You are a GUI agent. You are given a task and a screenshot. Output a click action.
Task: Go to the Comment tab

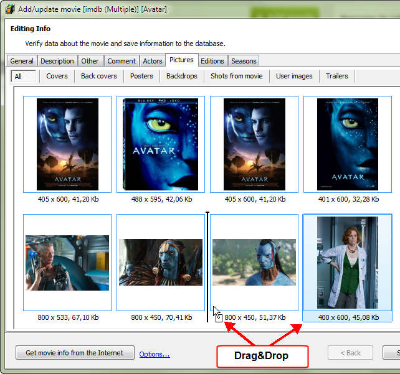121,61
